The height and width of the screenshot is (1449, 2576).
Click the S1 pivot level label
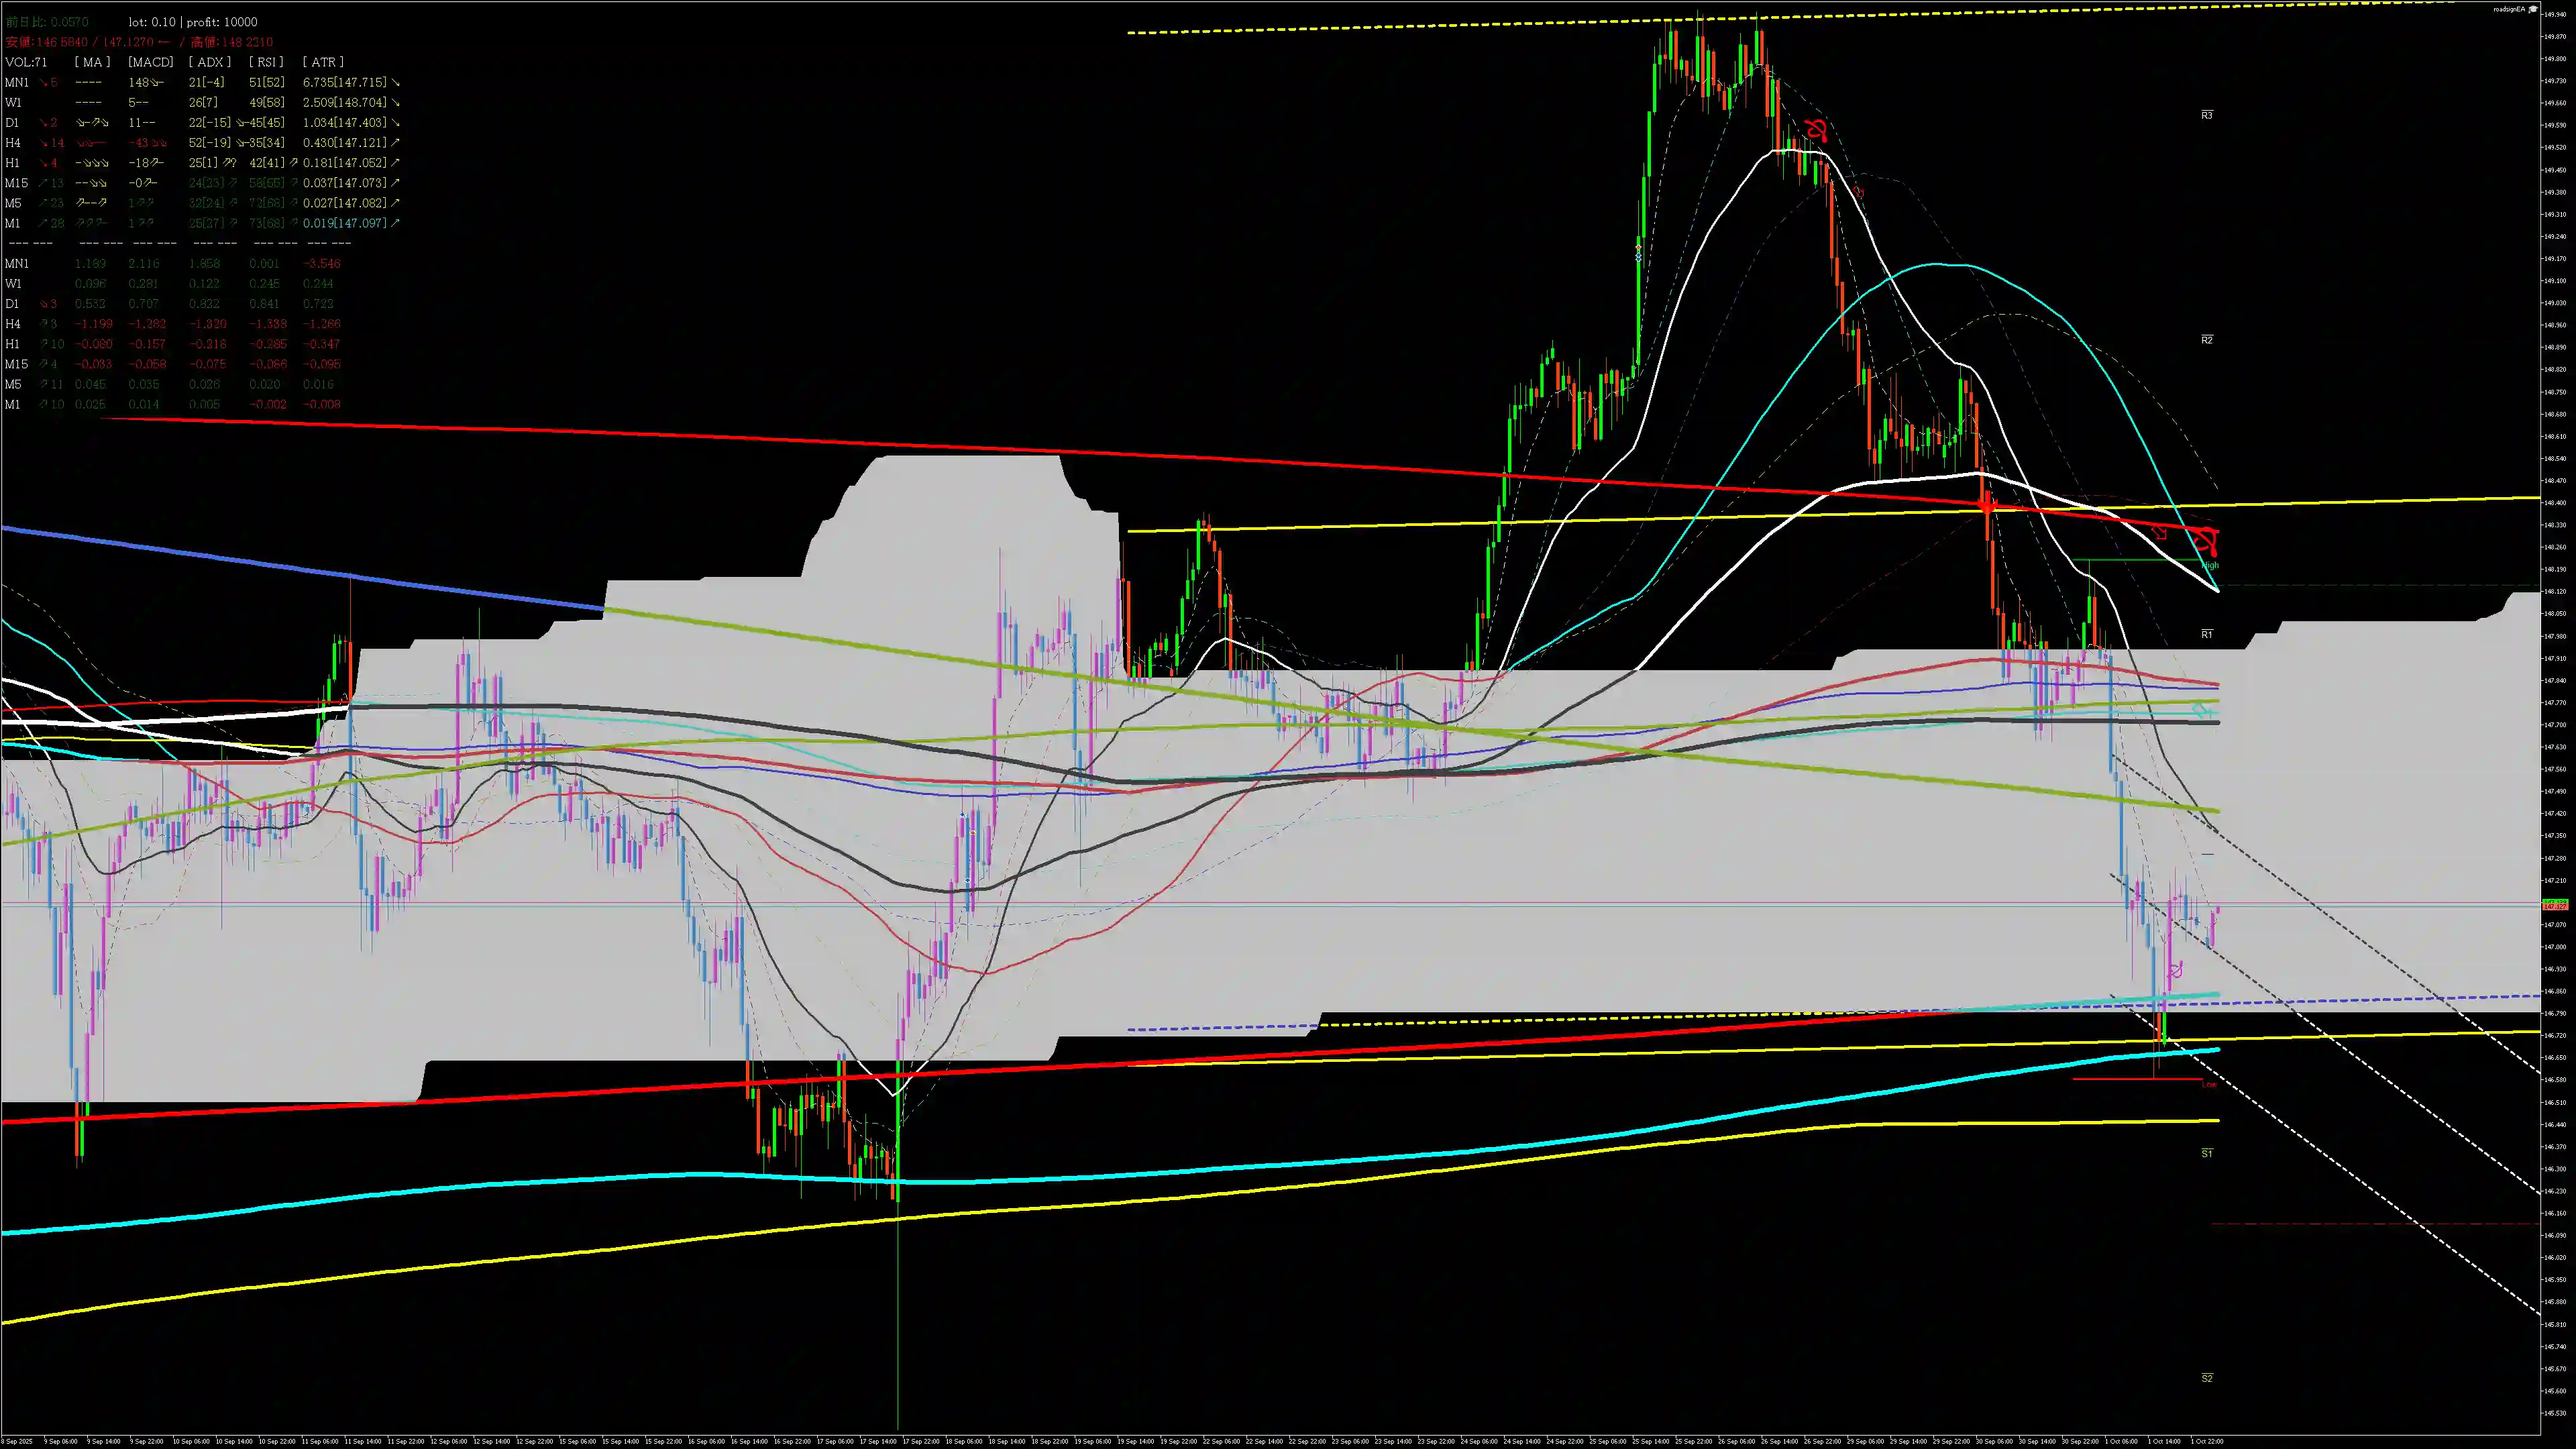2207,1153
